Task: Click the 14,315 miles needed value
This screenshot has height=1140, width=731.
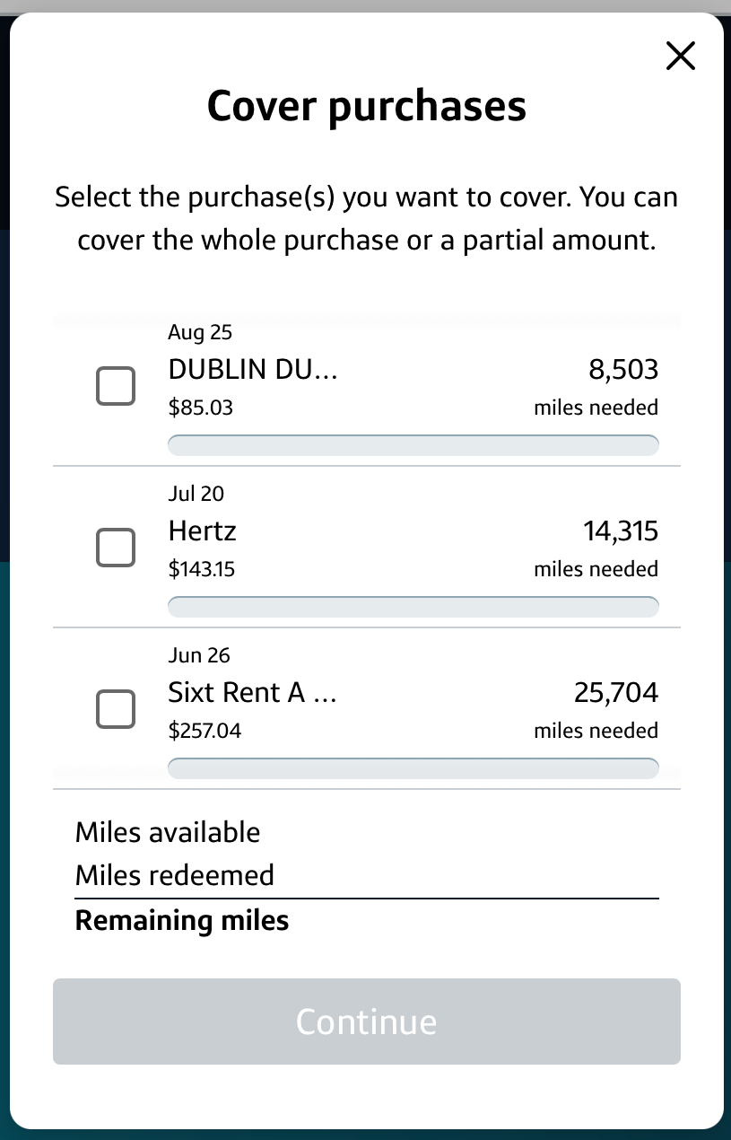Action: (621, 531)
